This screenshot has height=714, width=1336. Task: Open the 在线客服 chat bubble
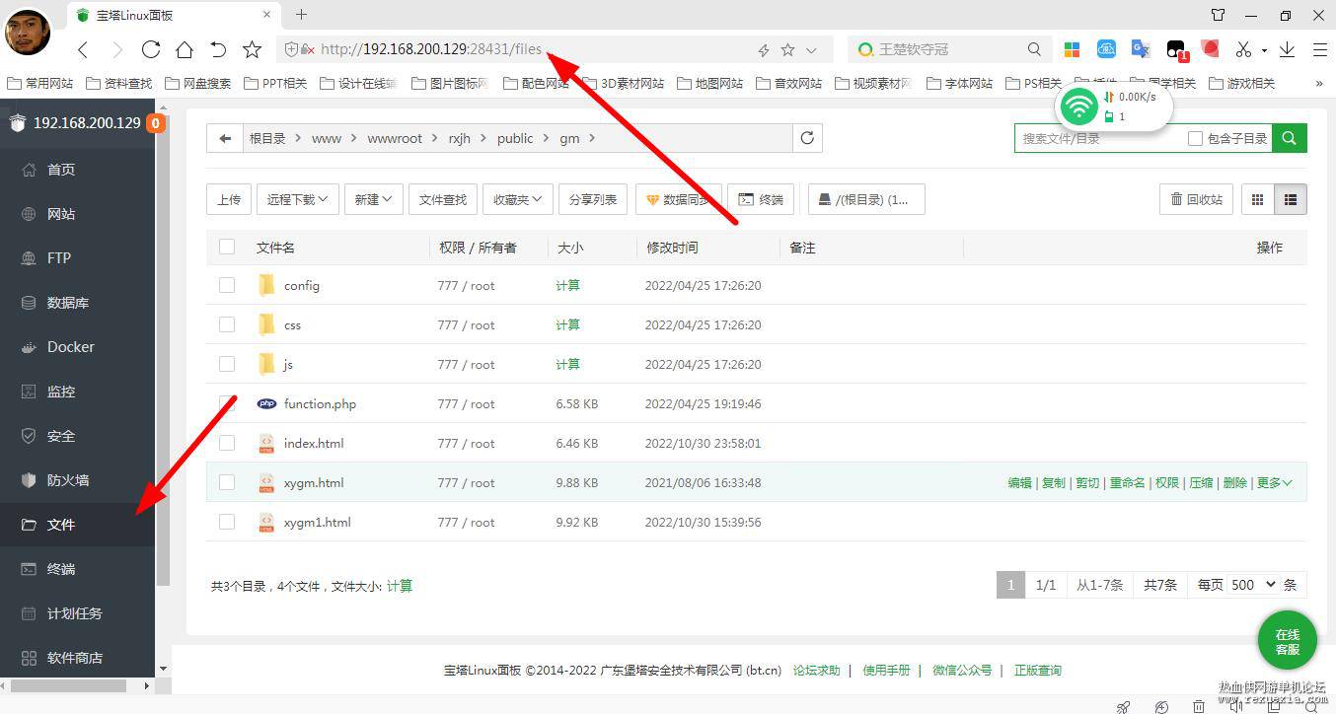tap(1287, 641)
